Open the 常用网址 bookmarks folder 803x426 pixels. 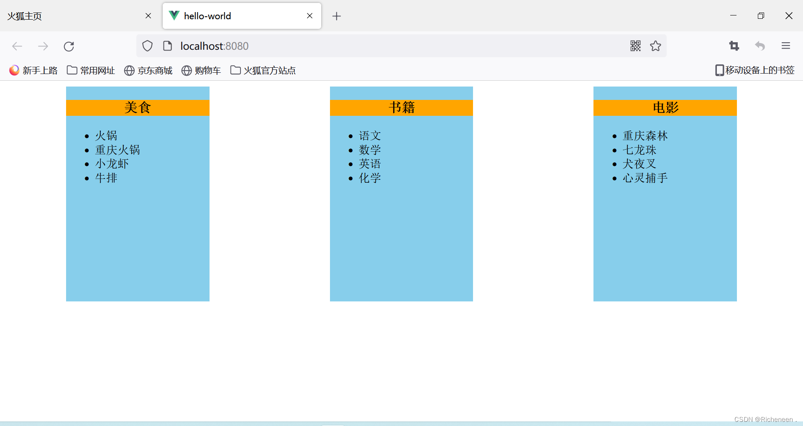pyautogui.click(x=91, y=70)
